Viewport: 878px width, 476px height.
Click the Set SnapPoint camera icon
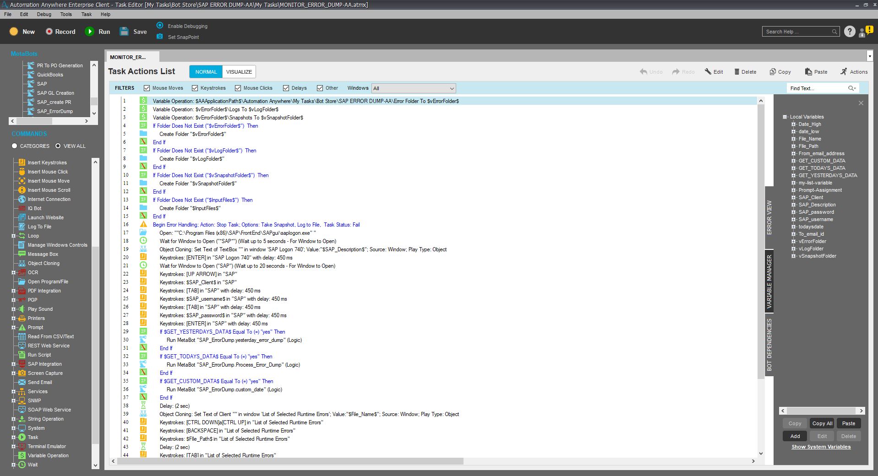click(160, 37)
